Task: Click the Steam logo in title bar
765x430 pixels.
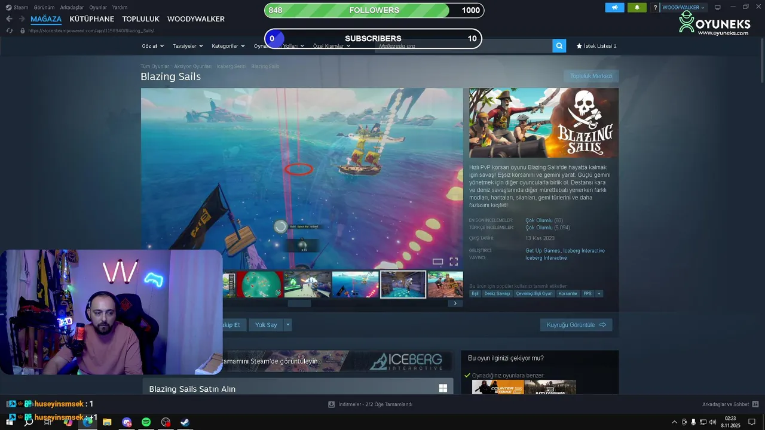Action: click(8, 7)
